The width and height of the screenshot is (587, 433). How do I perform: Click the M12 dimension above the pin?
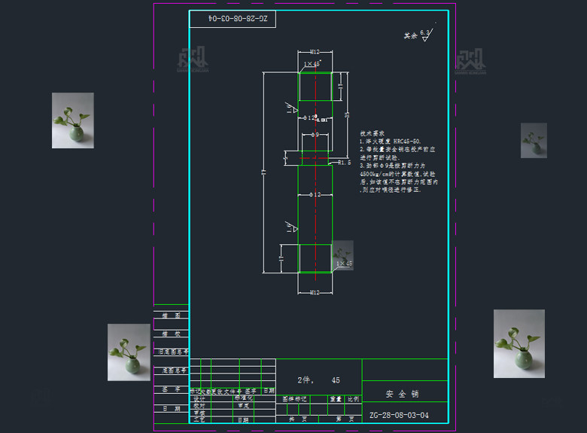pos(315,52)
